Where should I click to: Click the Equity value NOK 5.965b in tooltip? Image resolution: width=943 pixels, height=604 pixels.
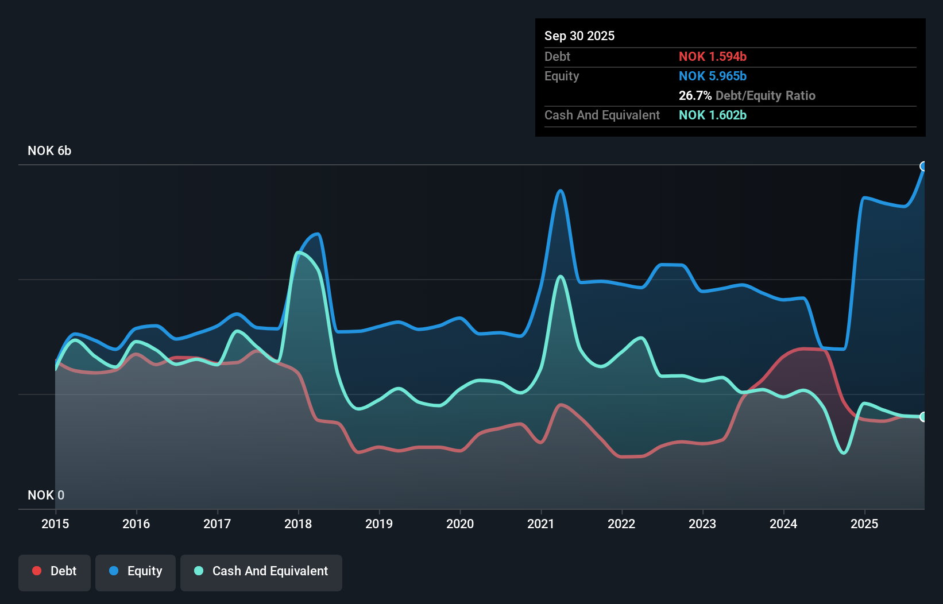tap(712, 76)
